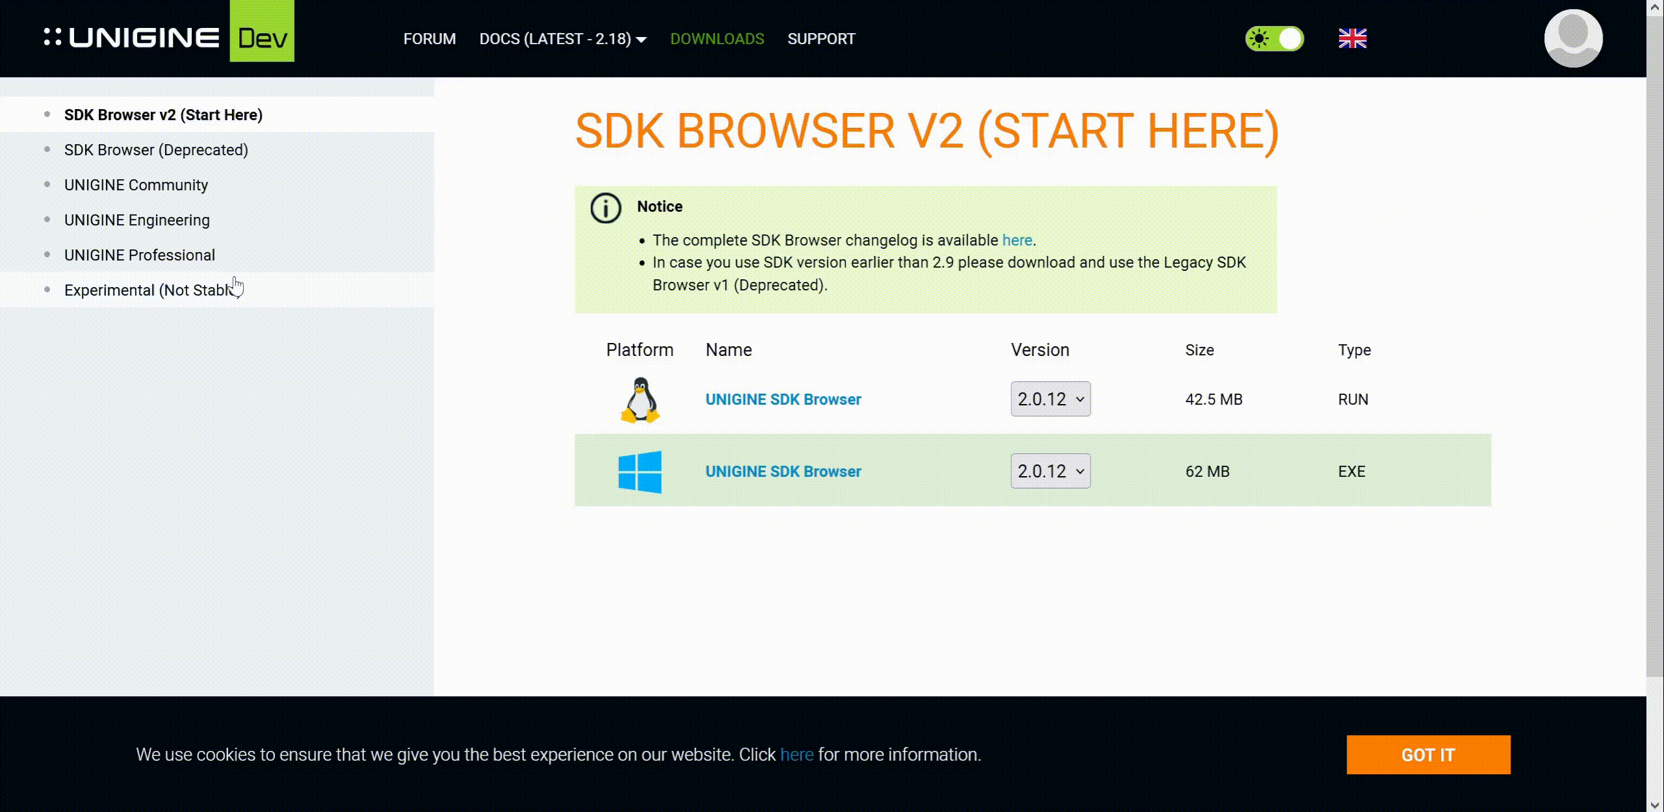This screenshot has height=812, width=1664.
Task: Open the DOCS (LATEST - 2.18) dropdown
Action: tap(562, 39)
